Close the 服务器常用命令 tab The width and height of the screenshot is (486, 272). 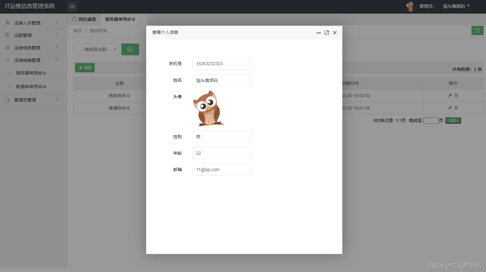[x=141, y=19]
